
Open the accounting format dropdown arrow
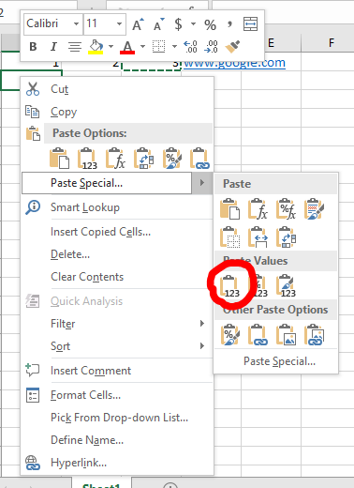point(193,24)
